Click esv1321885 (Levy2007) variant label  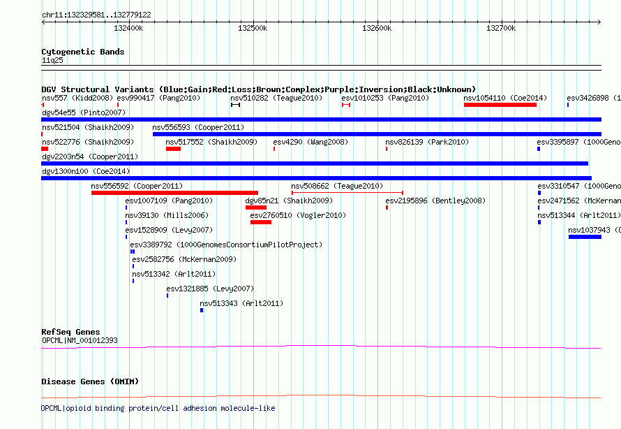(x=210, y=289)
